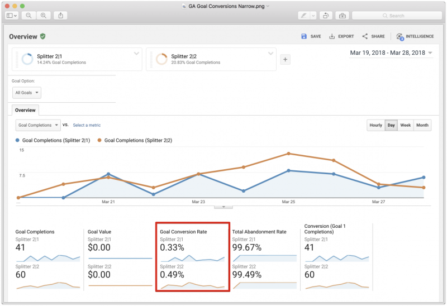Open the Preview share button
Viewport: 447px width, 306px height.
click(x=60, y=16)
